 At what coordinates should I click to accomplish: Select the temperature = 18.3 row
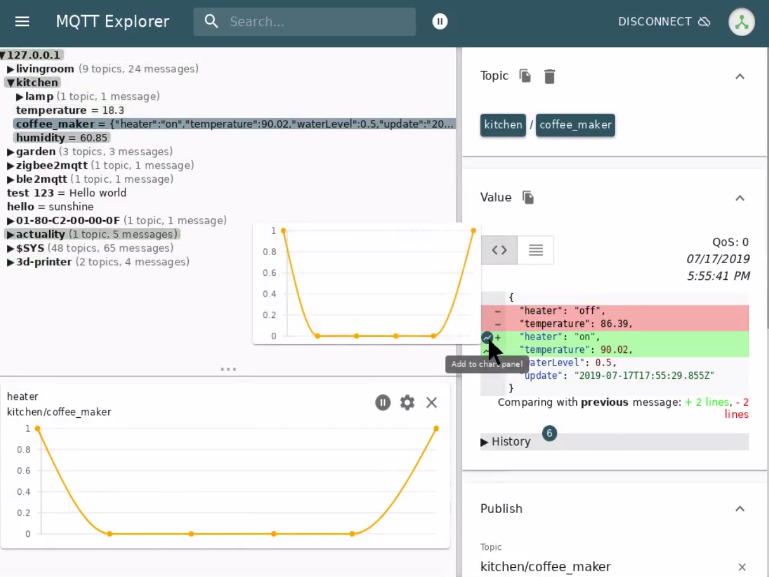pyautogui.click(x=70, y=110)
